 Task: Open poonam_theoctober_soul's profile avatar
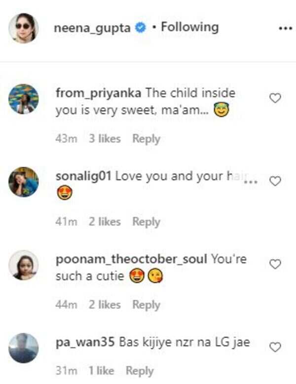pos(24,265)
